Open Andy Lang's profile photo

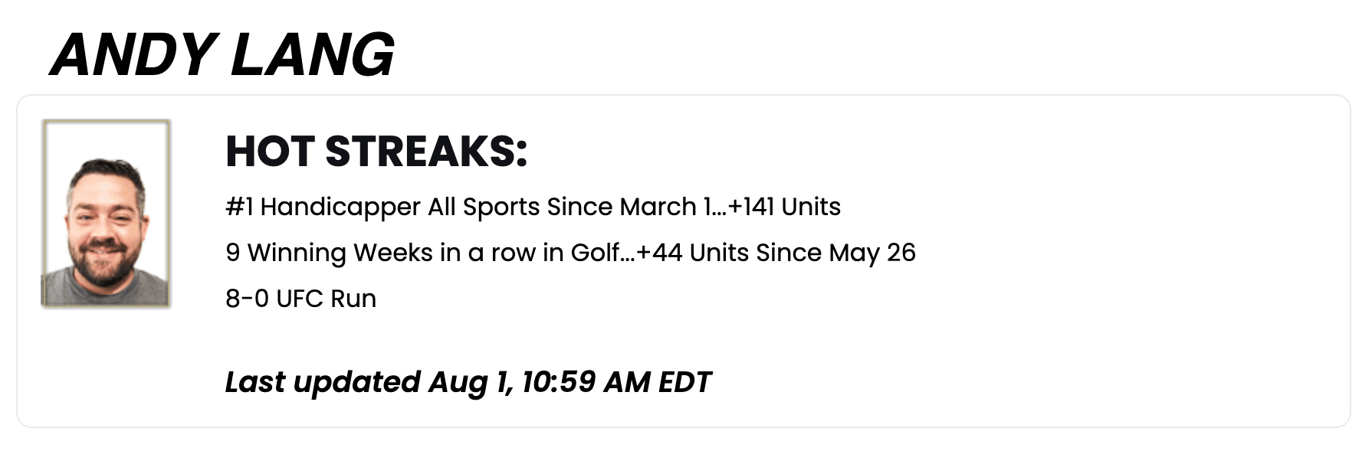(106, 214)
